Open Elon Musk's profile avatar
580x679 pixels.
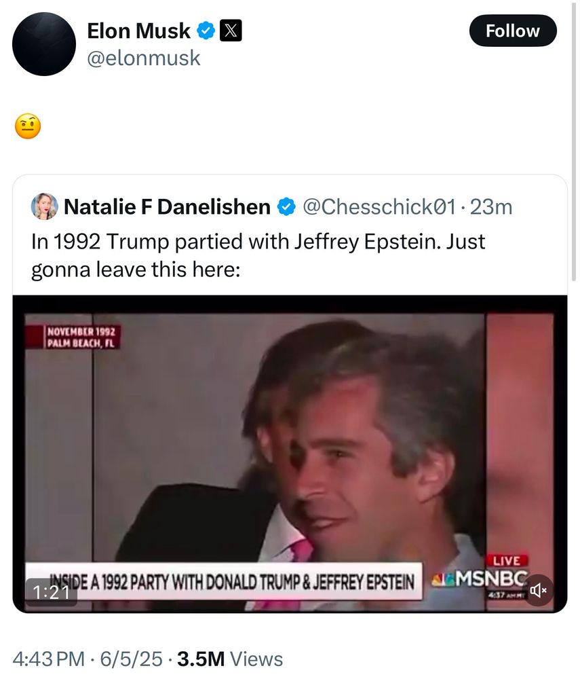point(44,44)
